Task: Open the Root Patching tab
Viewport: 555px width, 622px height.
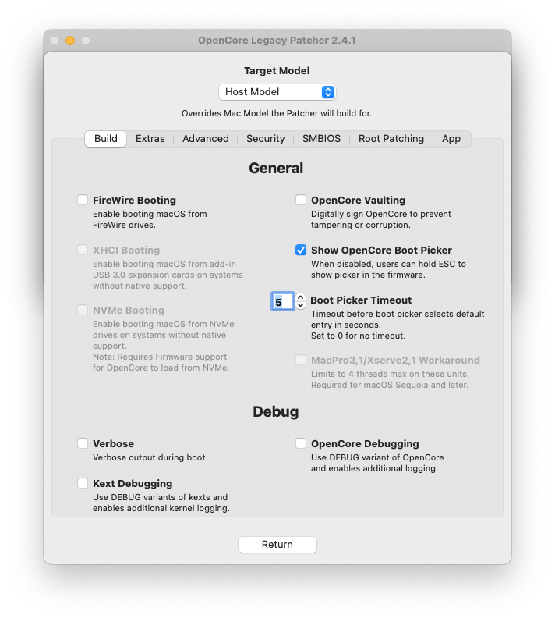Action: coord(391,139)
